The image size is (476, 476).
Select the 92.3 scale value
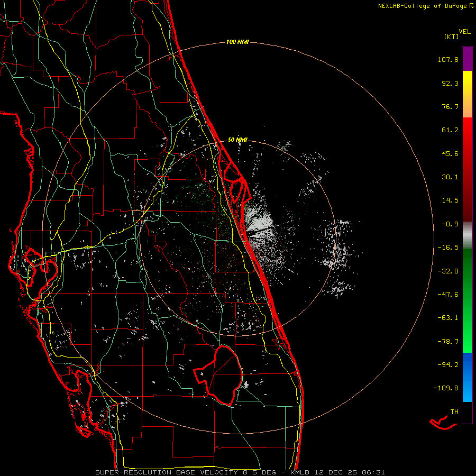pos(450,83)
